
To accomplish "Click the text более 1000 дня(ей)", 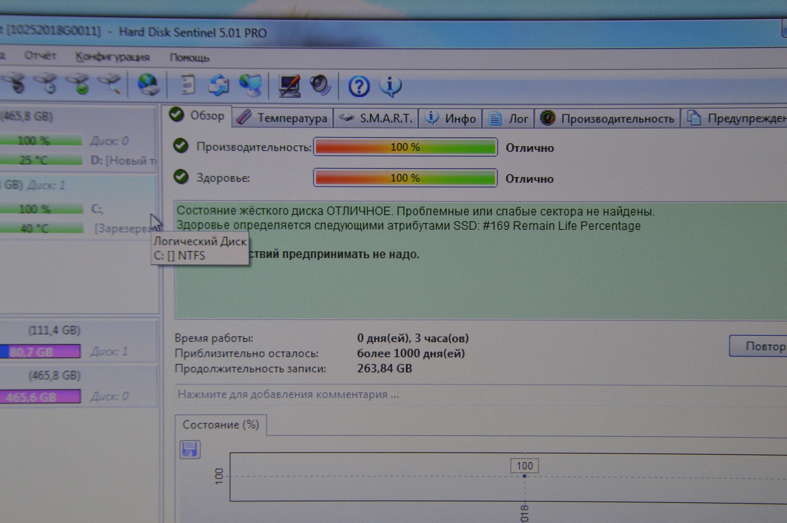I will point(411,353).
